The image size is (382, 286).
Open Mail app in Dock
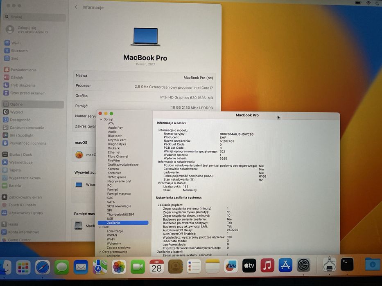(x=81, y=267)
